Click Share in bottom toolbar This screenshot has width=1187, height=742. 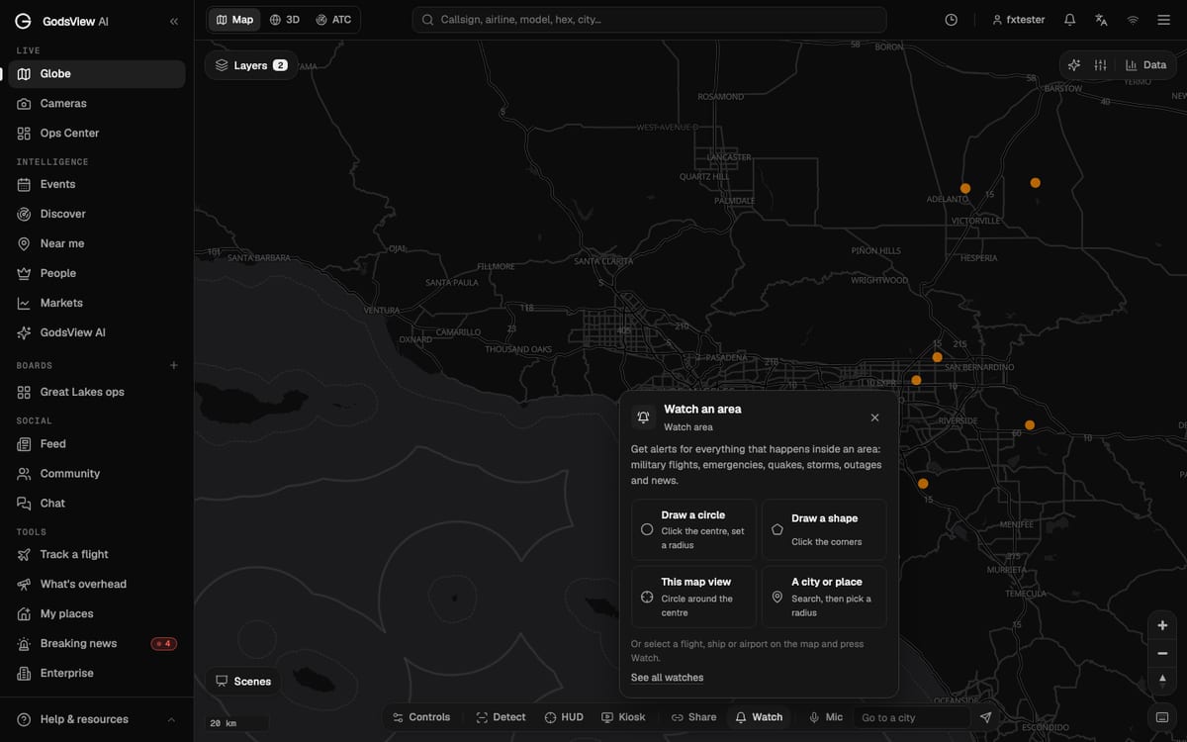point(693,717)
